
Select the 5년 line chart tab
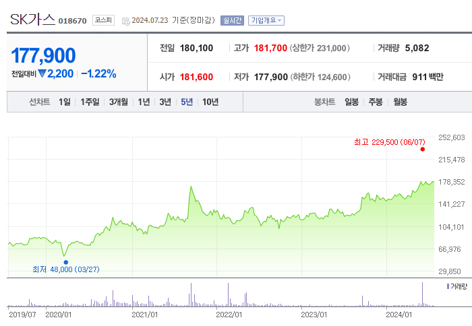[187, 102]
